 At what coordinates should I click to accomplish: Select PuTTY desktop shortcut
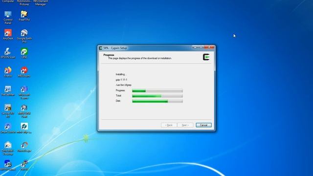tap(24, 165)
